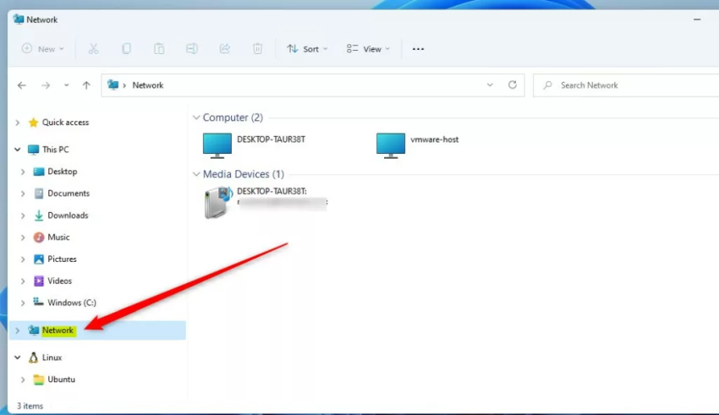The width and height of the screenshot is (719, 415).
Task: Go back with the left arrow
Action: click(21, 85)
